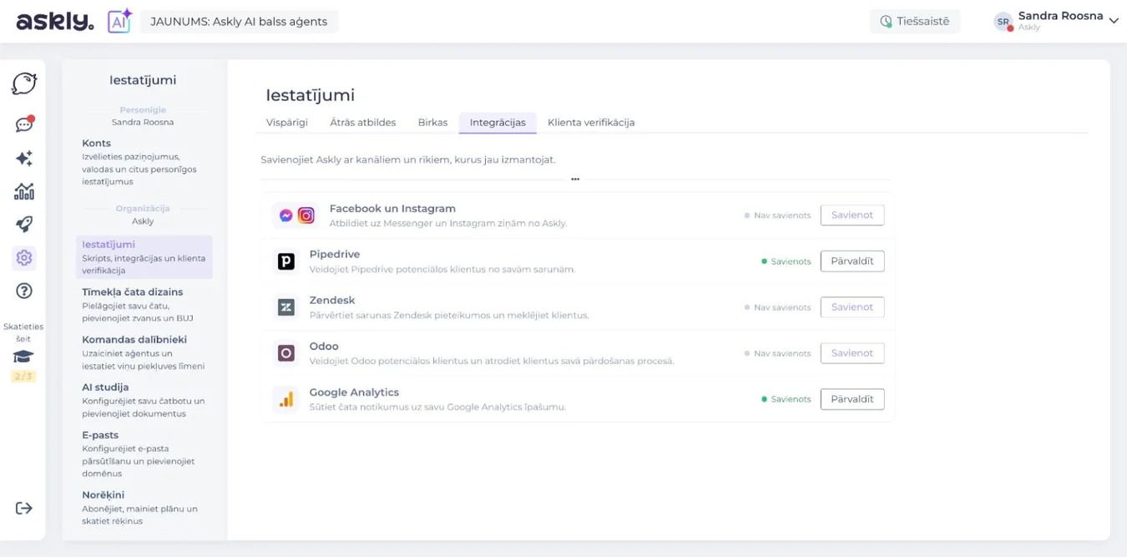1127x557 pixels.
Task: Click the three-dots handle above integrations list
Action: click(575, 179)
